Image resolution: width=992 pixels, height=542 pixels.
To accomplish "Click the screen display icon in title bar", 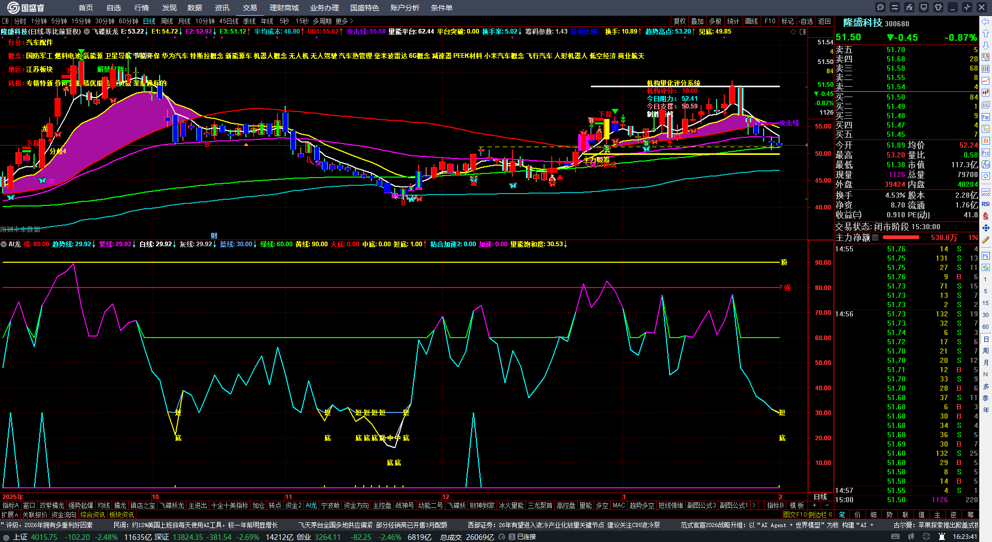I will point(924,7).
